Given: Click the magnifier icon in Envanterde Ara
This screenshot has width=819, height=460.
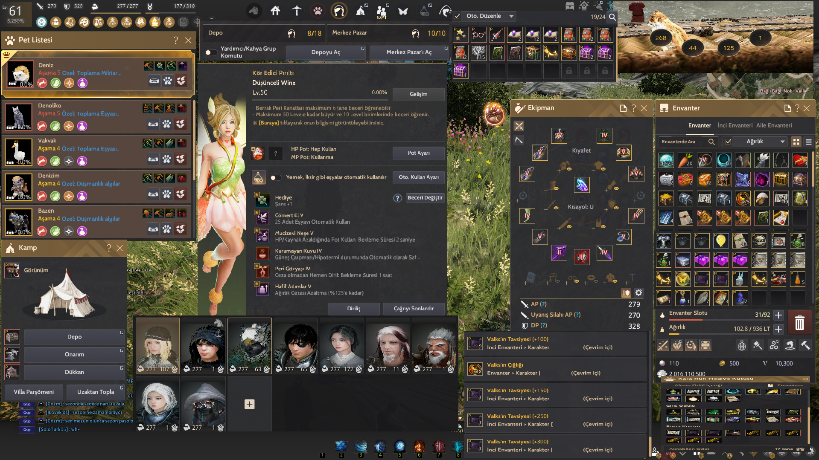Looking at the screenshot, I should pyautogui.click(x=711, y=142).
